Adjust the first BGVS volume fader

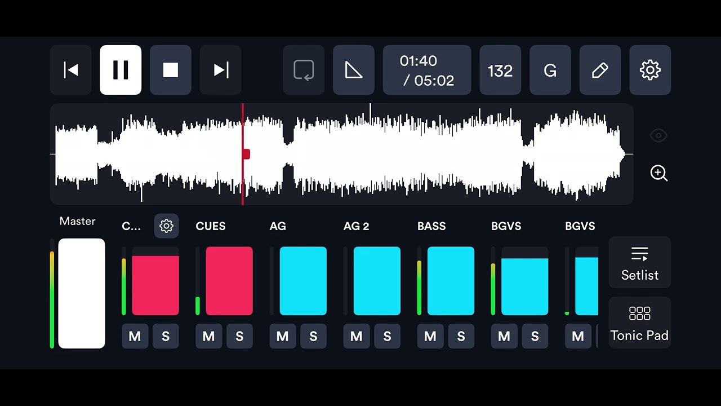[524, 281]
